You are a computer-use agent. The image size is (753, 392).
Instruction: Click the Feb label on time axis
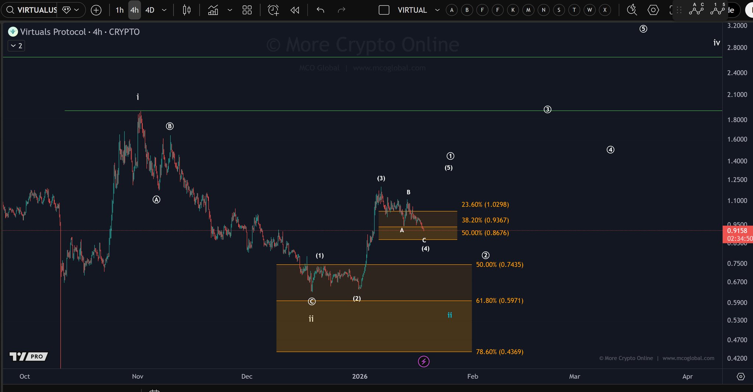[472, 377]
